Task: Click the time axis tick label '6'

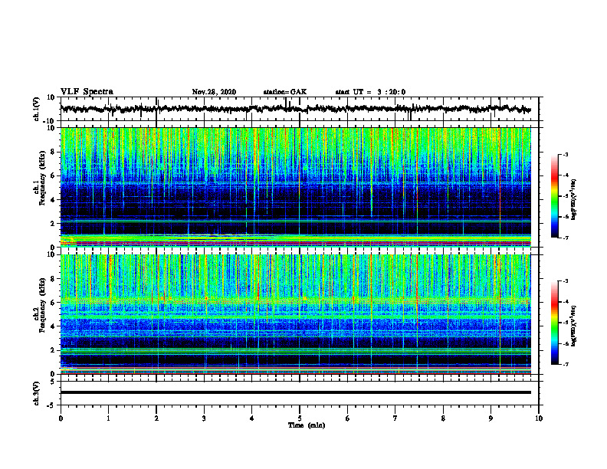Action: 348,418
